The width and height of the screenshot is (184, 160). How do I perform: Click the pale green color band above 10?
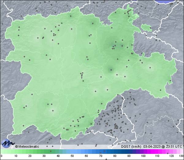pos(16,152)
